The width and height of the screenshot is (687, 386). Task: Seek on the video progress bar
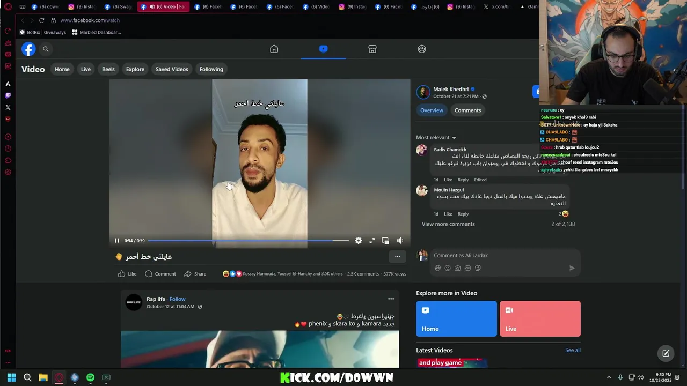[248, 241]
